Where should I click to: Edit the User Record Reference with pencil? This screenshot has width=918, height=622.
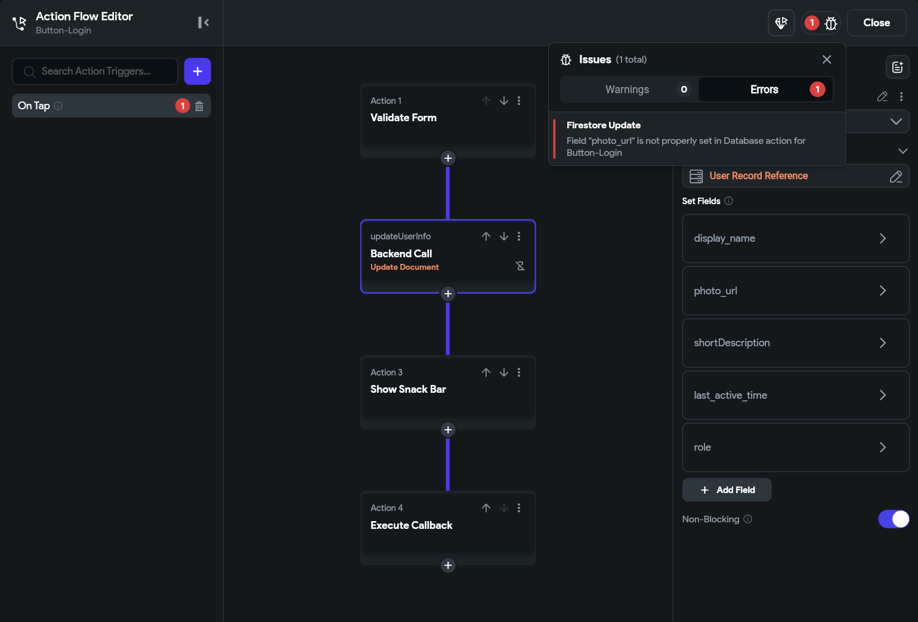pyautogui.click(x=896, y=177)
